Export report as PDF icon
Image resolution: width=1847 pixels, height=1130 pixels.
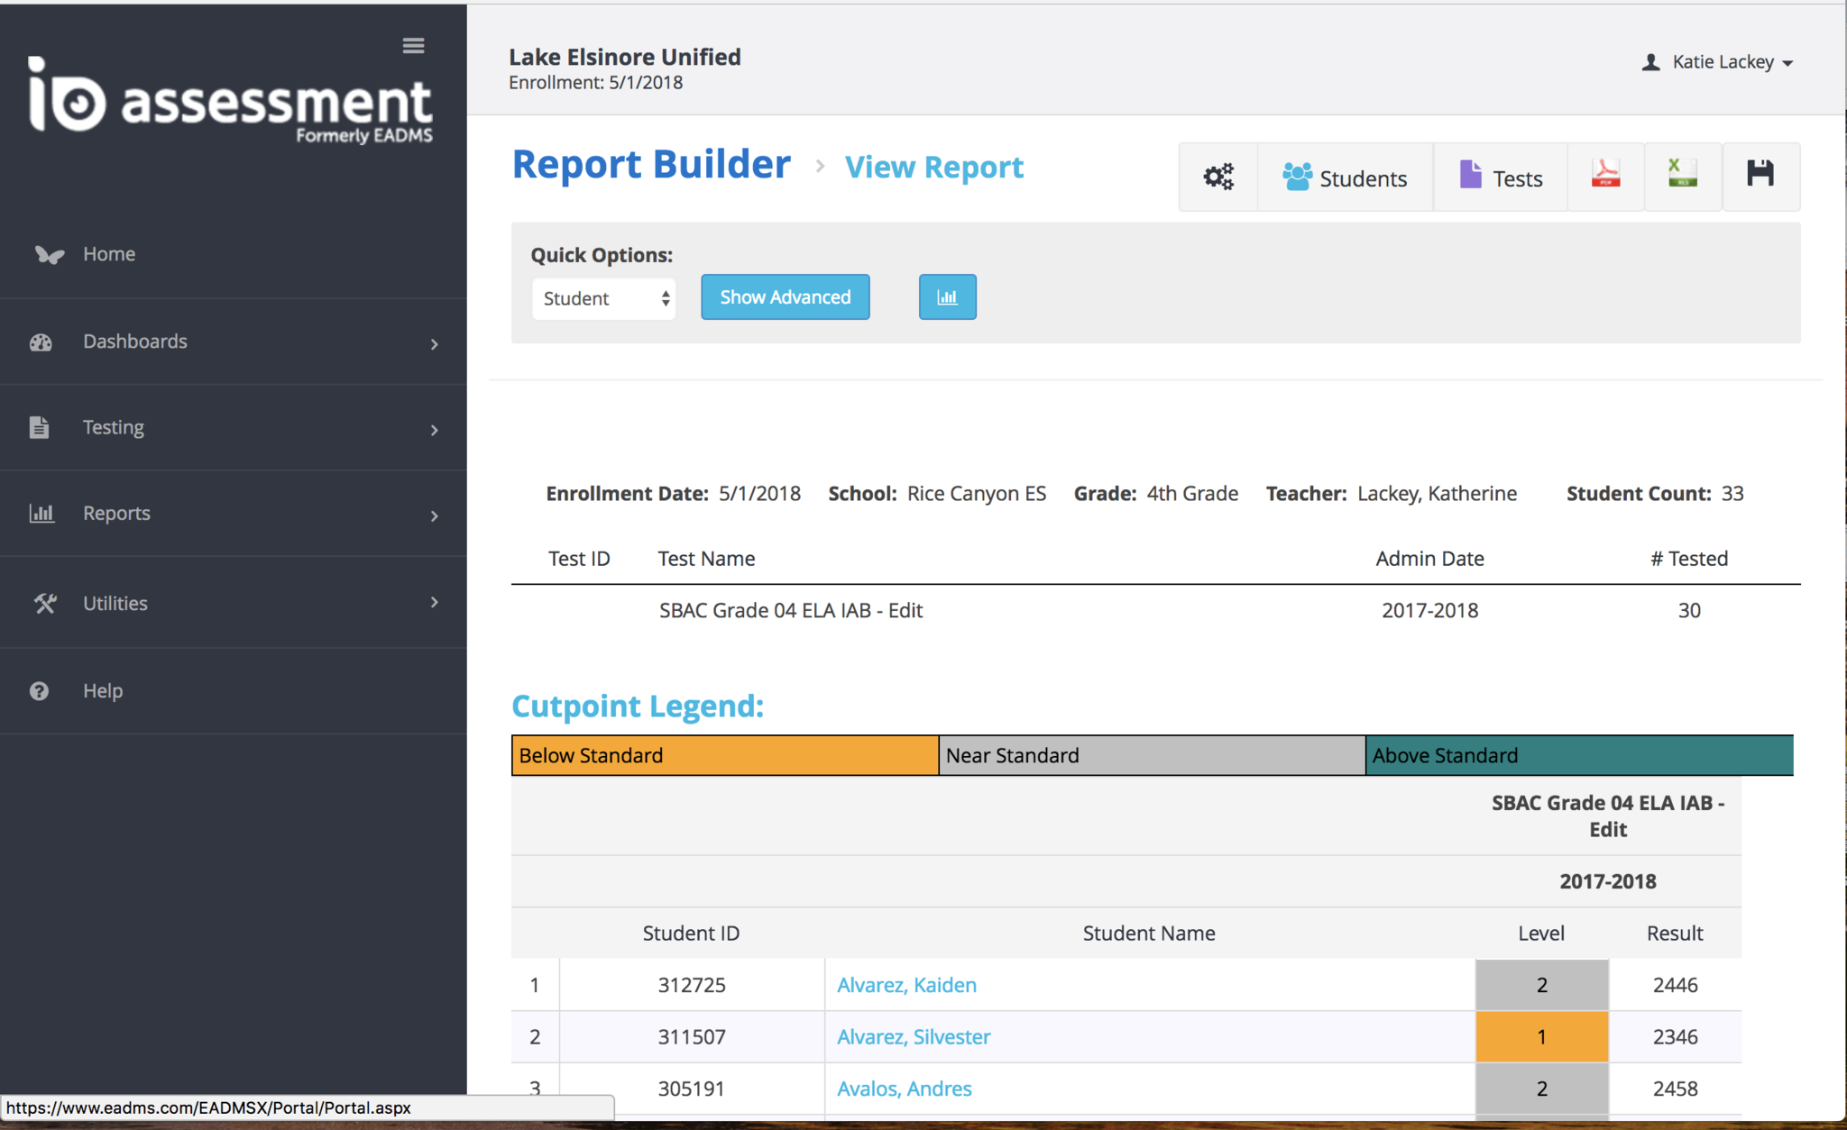click(x=1605, y=176)
